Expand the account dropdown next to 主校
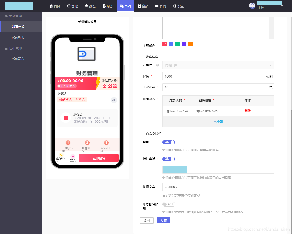Screen dimensions: 292x234 coord(282,6)
